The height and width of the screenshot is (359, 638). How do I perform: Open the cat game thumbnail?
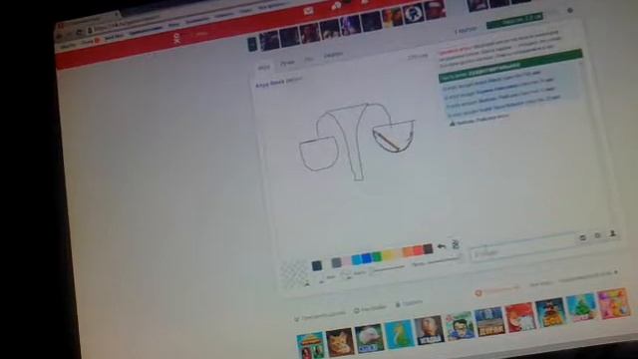[x=340, y=341]
